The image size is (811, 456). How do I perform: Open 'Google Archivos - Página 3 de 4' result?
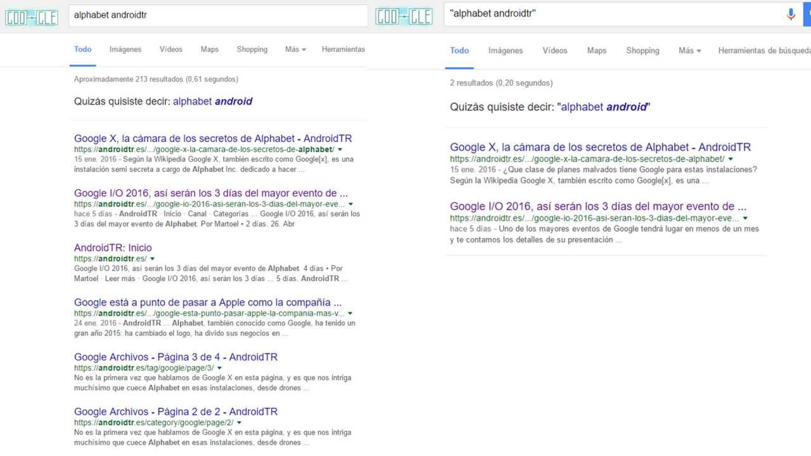tap(176, 357)
